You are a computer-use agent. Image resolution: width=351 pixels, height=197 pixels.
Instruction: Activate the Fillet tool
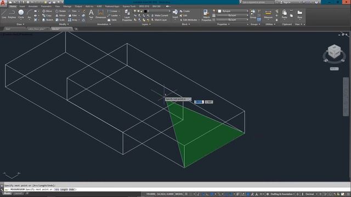73,15
